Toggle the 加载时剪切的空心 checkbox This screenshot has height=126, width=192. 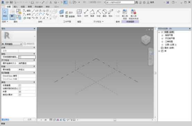(x=20, y=88)
